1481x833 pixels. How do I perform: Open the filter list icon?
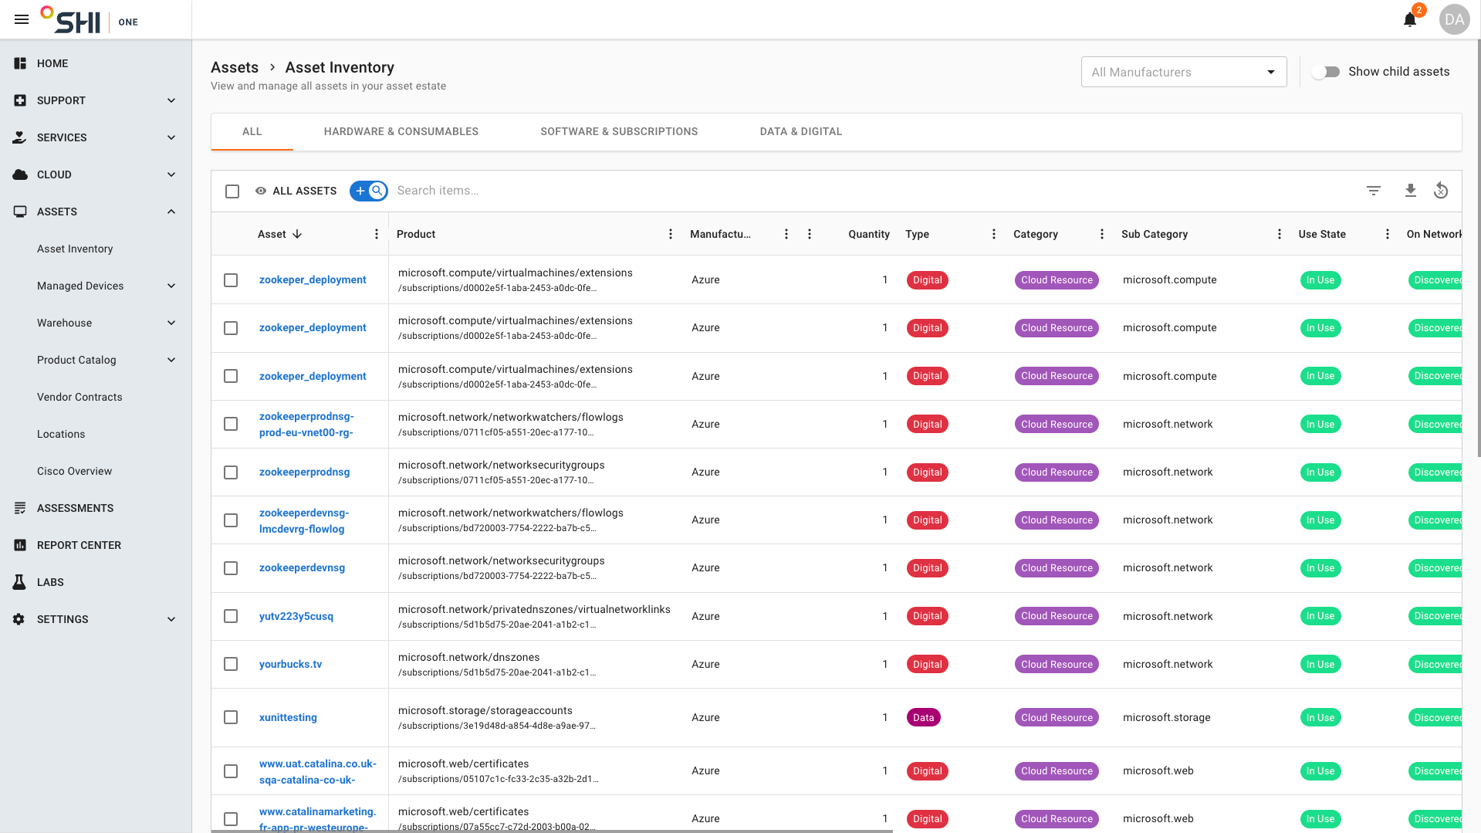(1373, 191)
